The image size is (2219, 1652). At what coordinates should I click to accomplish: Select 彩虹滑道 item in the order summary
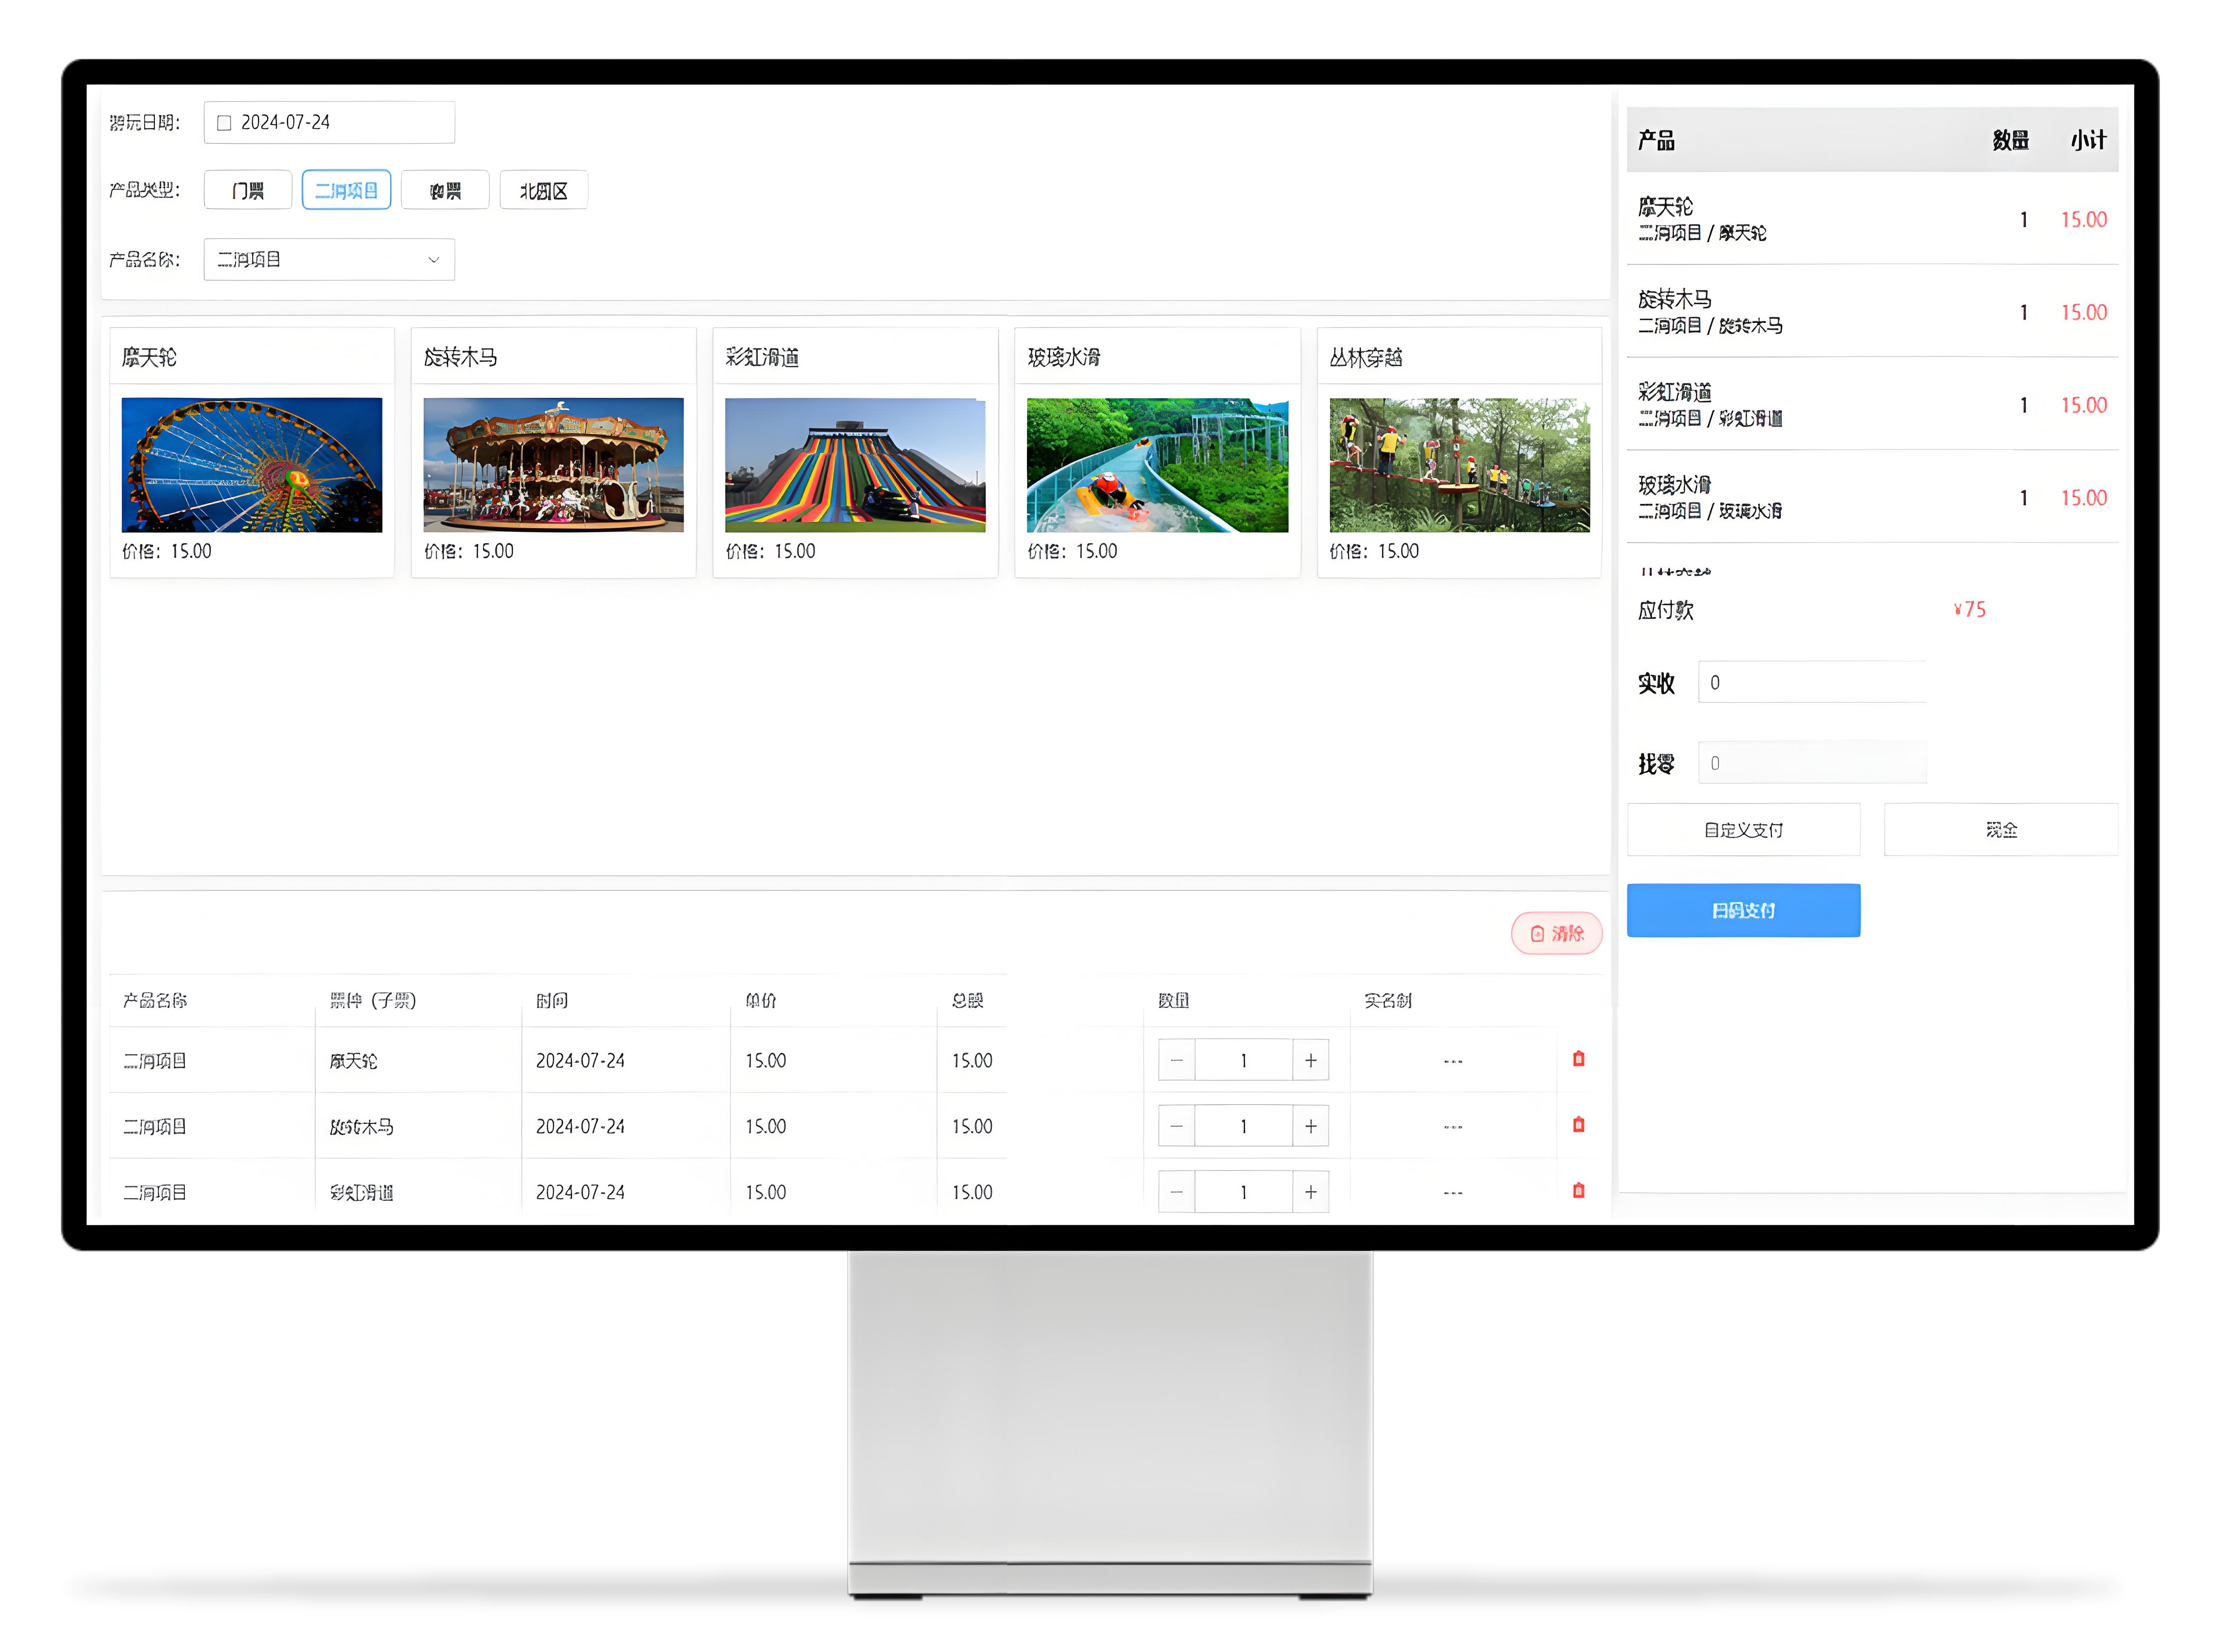[1872, 405]
